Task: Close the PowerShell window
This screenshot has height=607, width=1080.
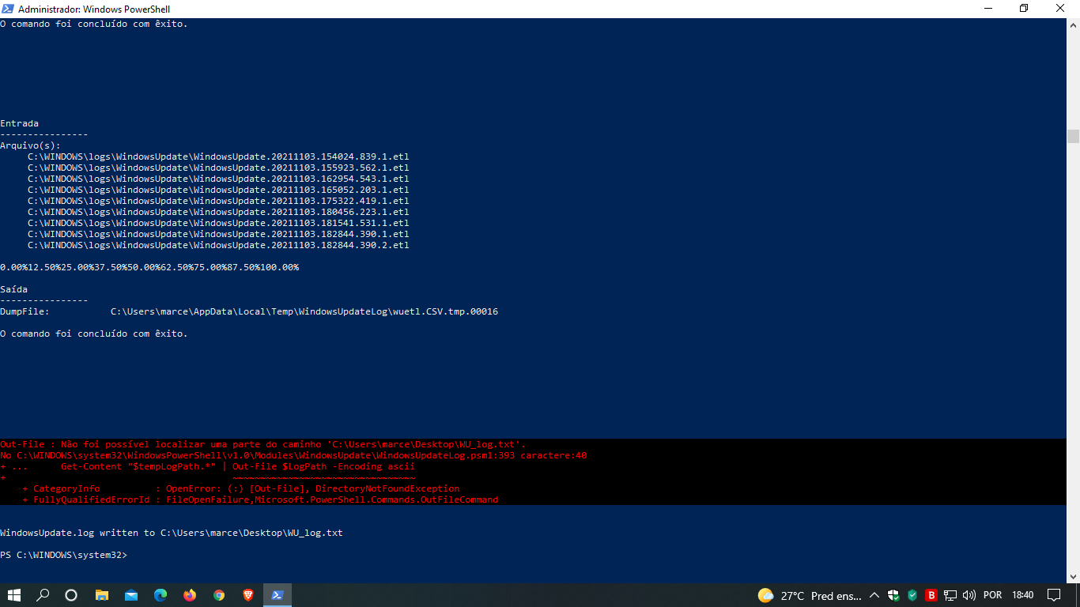Action: click(x=1061, y=9)
